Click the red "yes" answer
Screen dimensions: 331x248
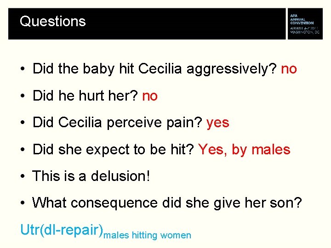click(218, 123)
